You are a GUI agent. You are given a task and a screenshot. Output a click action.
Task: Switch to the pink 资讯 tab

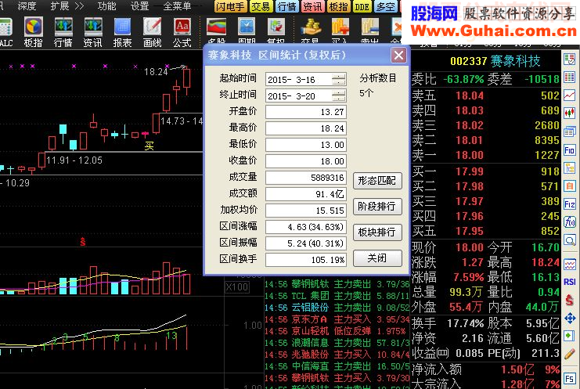[312, 7]
